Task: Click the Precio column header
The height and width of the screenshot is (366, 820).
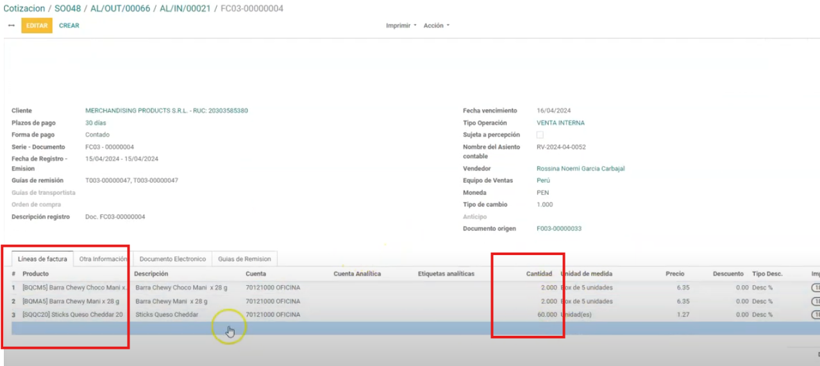Action: pos(674,274)
